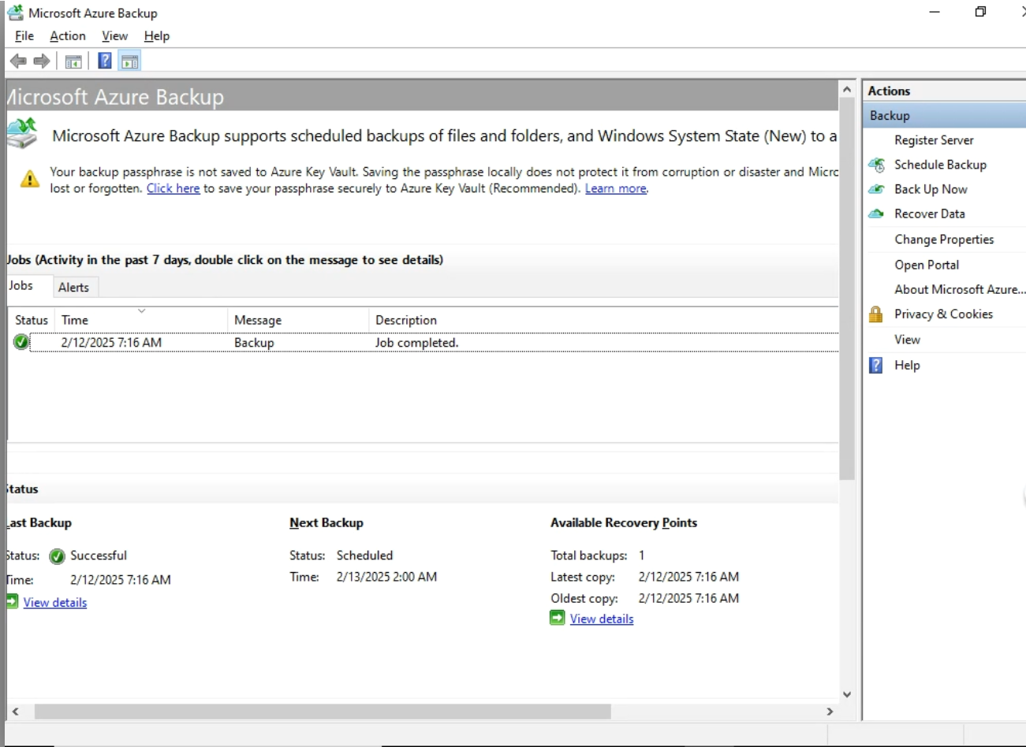Open the blue question mark toolbar help icon
Viewport: 1026px width, 747px height.
(104, 61)
